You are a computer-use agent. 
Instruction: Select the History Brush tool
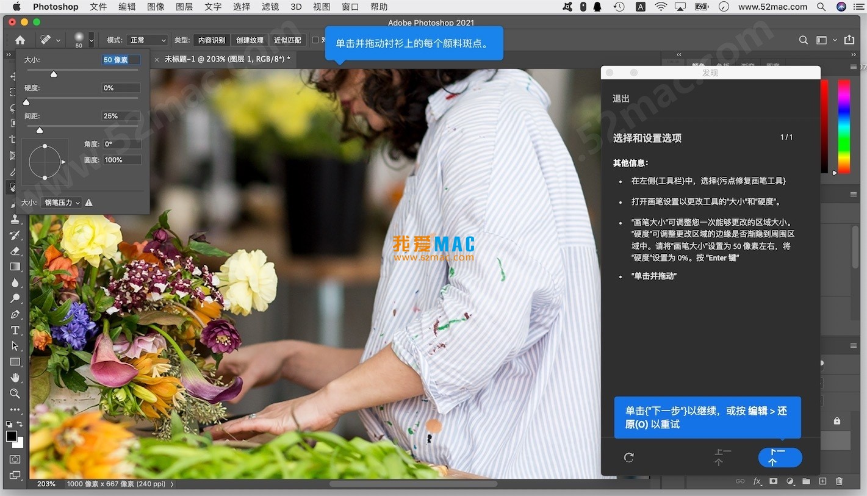pos(15,235)
